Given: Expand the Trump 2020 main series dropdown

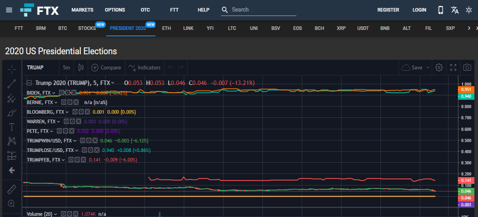Looking at the screenshot, I should tap(113, 83).
